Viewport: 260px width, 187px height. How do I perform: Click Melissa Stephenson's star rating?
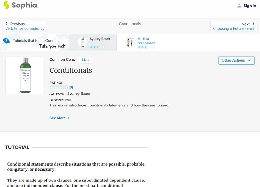tap(145, 47)
